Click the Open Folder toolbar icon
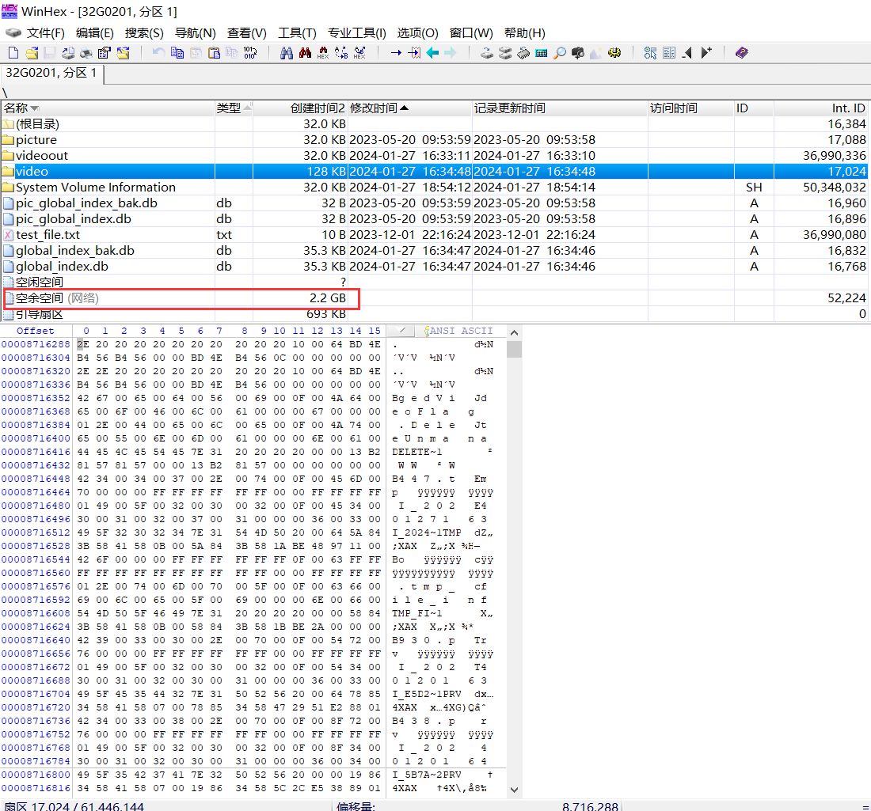871x811 pixels. coord(123,53)
